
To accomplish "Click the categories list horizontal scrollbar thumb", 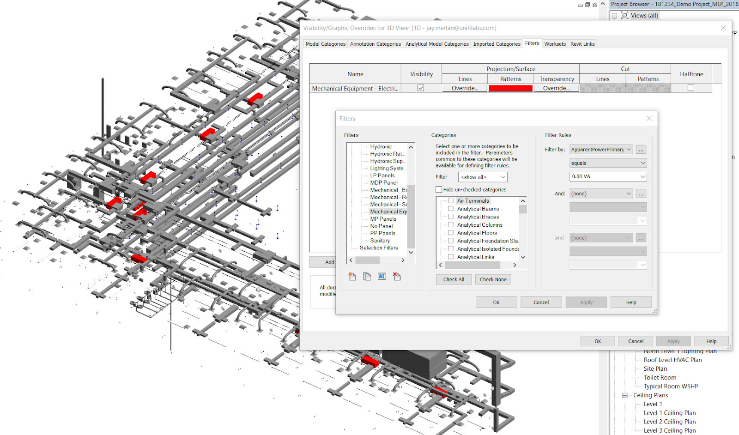I will point(472,265).
